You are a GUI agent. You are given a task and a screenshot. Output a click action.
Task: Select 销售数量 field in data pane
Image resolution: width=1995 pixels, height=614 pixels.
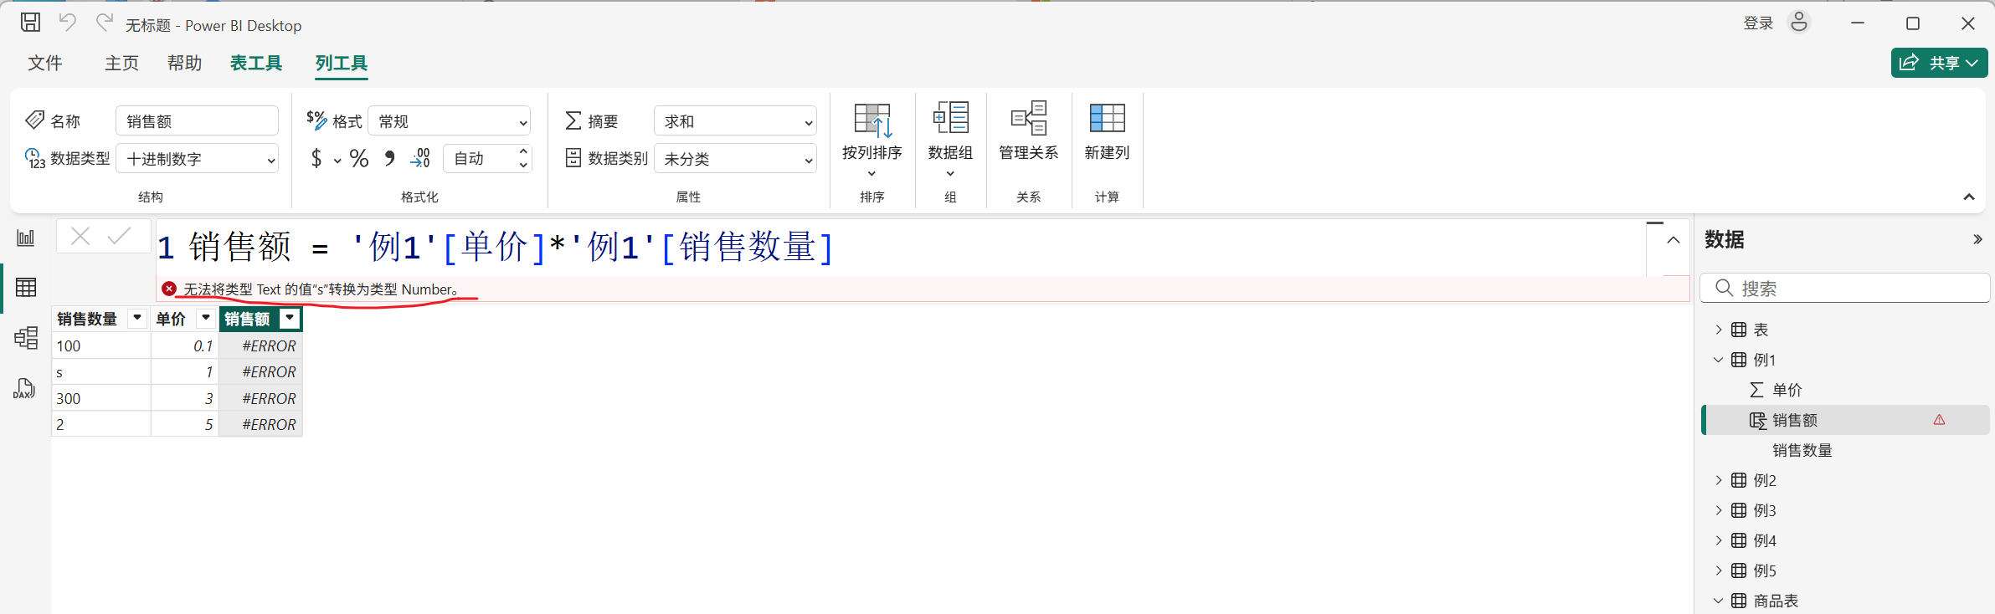[x=1802, y=450]
